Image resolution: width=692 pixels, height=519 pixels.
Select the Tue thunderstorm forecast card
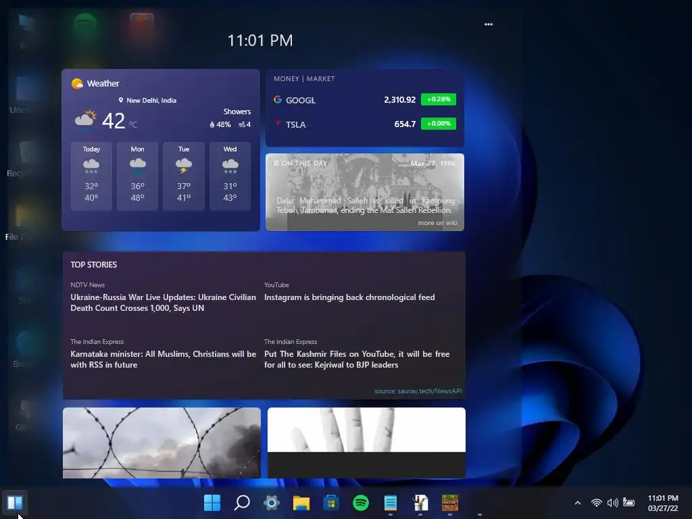point(184,176)
